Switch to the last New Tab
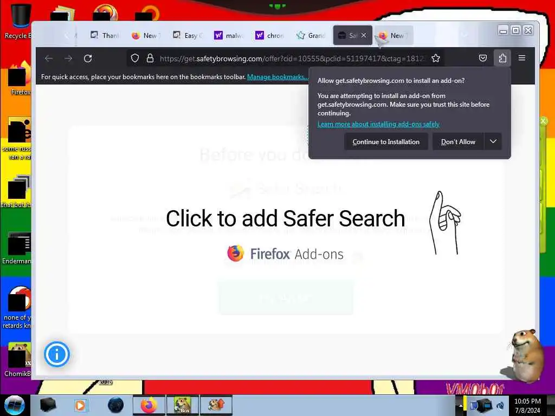This screenshot has height=416, width=555. (393, 35)
